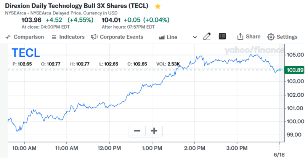This screenshot has width=305, height=158.
Task: Share the TECL chart
Action: (249, 37)
